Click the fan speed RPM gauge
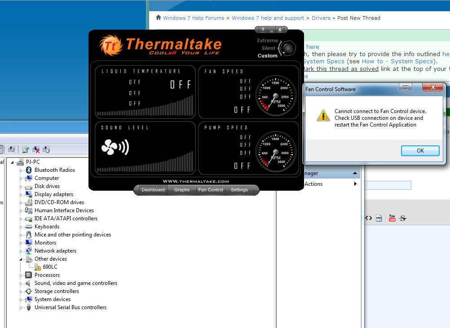Viewport: 450px width, 328px height. pos(275,96)
